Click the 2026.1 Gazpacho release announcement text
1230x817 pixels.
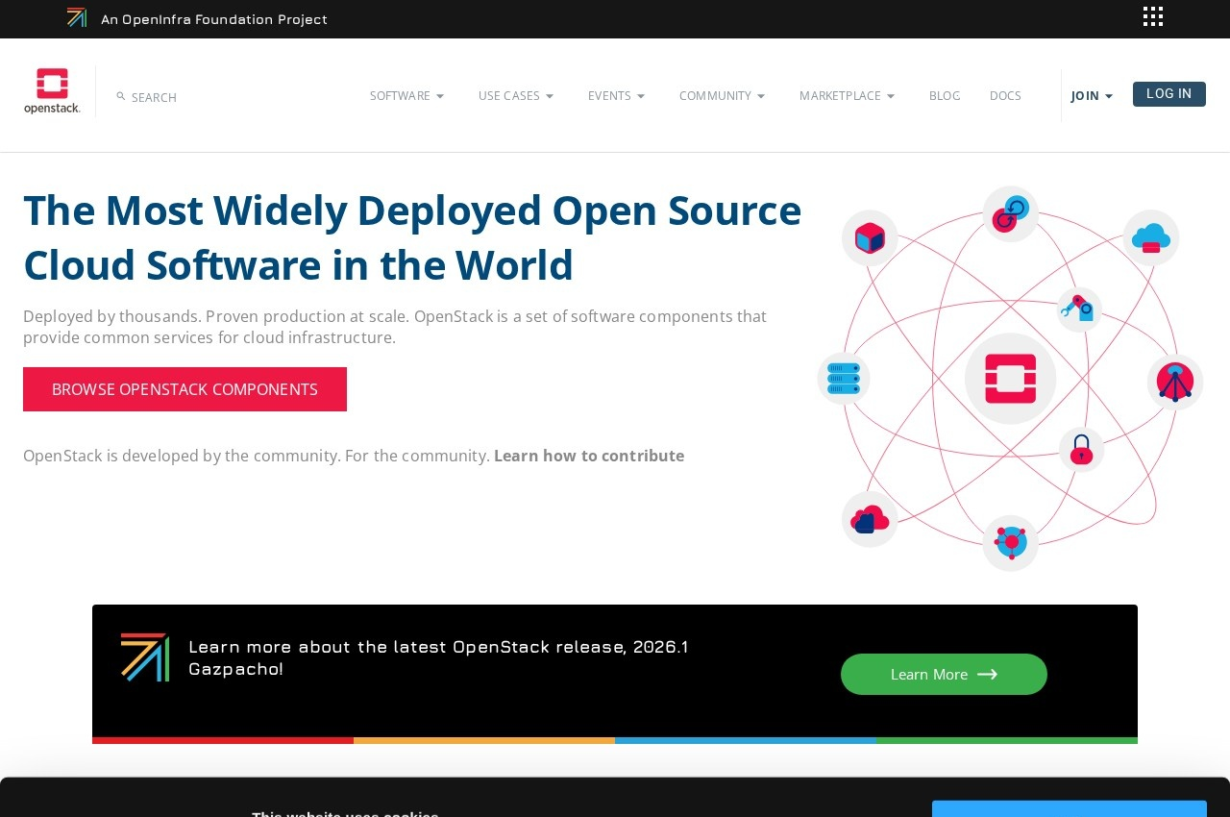pos(438,657)
